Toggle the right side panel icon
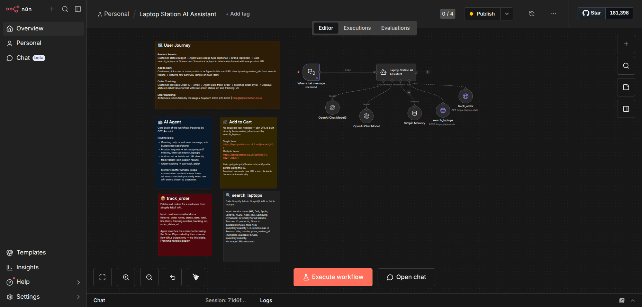This screenshot has height=307, width=642. (x=626, y=109)
